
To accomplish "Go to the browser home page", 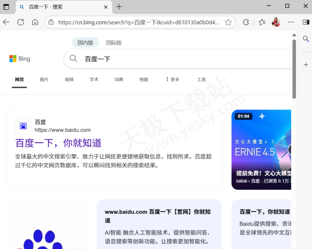I will coord(35,22).
